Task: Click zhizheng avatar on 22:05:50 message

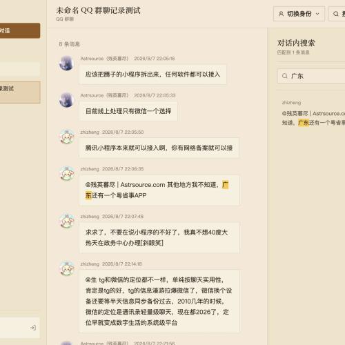Action: coord(67,137)
